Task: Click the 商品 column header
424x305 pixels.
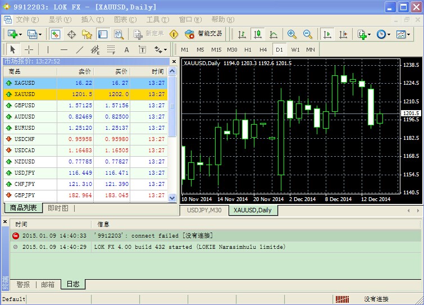Action: coord(30,72)
